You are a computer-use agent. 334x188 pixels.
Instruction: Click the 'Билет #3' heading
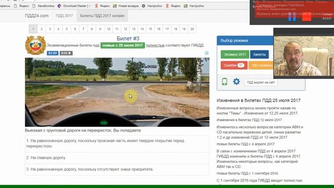[128, 39]
